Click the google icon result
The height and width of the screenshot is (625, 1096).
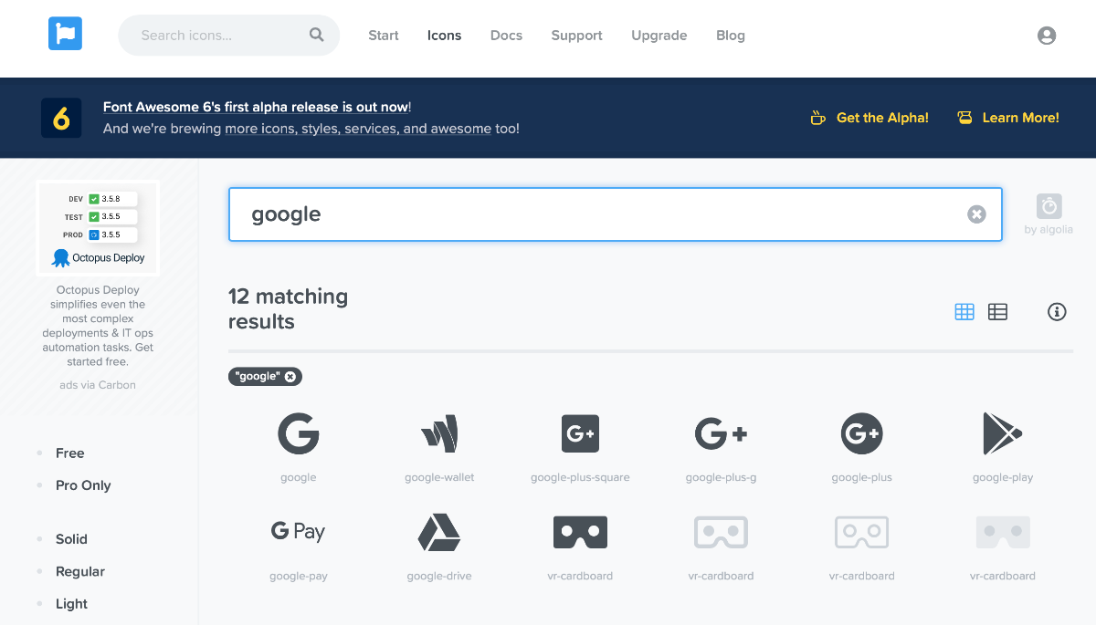pyautogui.click(x=299, y=434)
